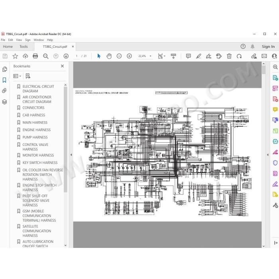This screenshot has width=279, height=279.
Task: Click the document scrollbar up arrow
Action: pyautogui.click(x=263, y=64)
